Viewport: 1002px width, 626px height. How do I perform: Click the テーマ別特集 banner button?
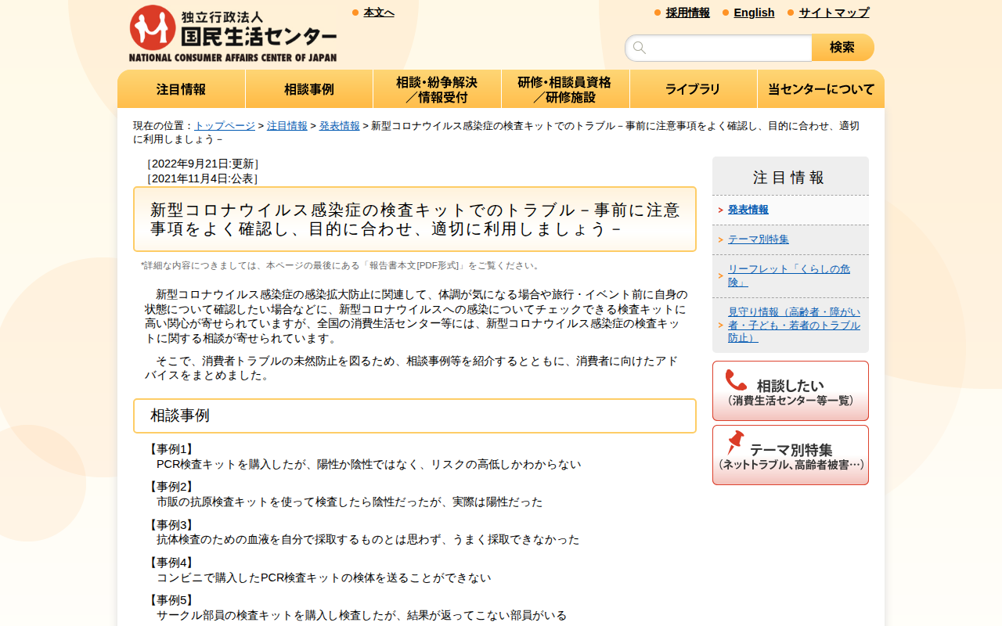pyautogui.click(x=791, y=455)
